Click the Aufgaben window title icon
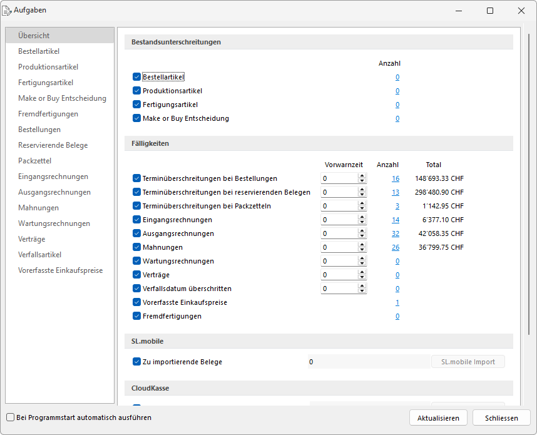This screenshot has width=537, height=435. (8, 11)
